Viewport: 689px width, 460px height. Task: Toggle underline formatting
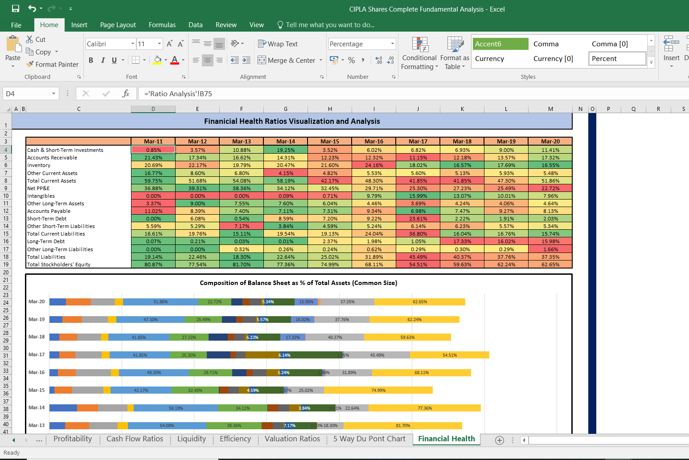(115, 60)
